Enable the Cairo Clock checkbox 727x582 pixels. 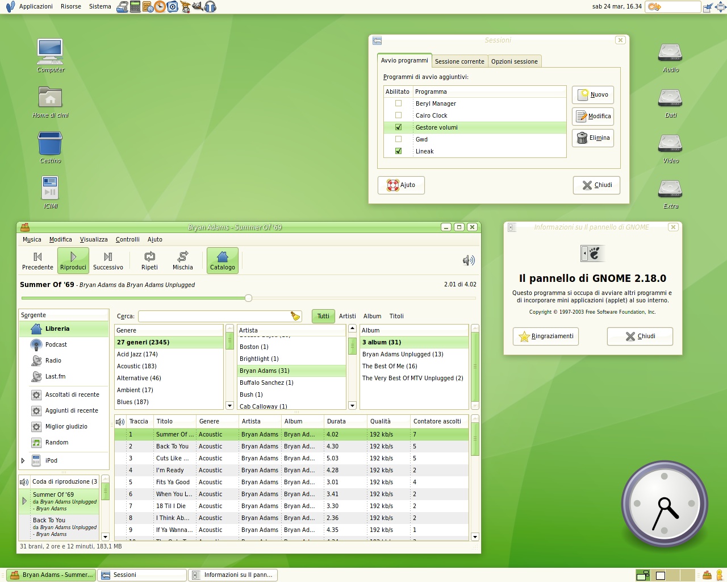399,115
